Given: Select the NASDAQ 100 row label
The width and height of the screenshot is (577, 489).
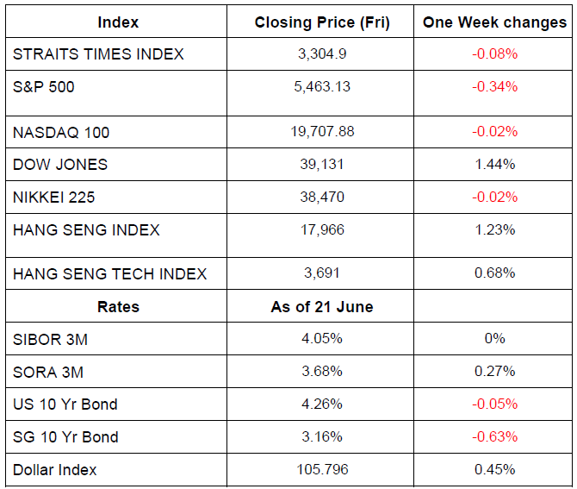Looking at the screenshot, I should pos(61,132).
